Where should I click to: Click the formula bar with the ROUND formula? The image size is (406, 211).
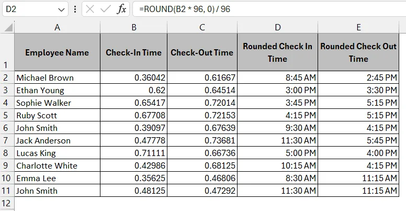(x=269, y=9)
